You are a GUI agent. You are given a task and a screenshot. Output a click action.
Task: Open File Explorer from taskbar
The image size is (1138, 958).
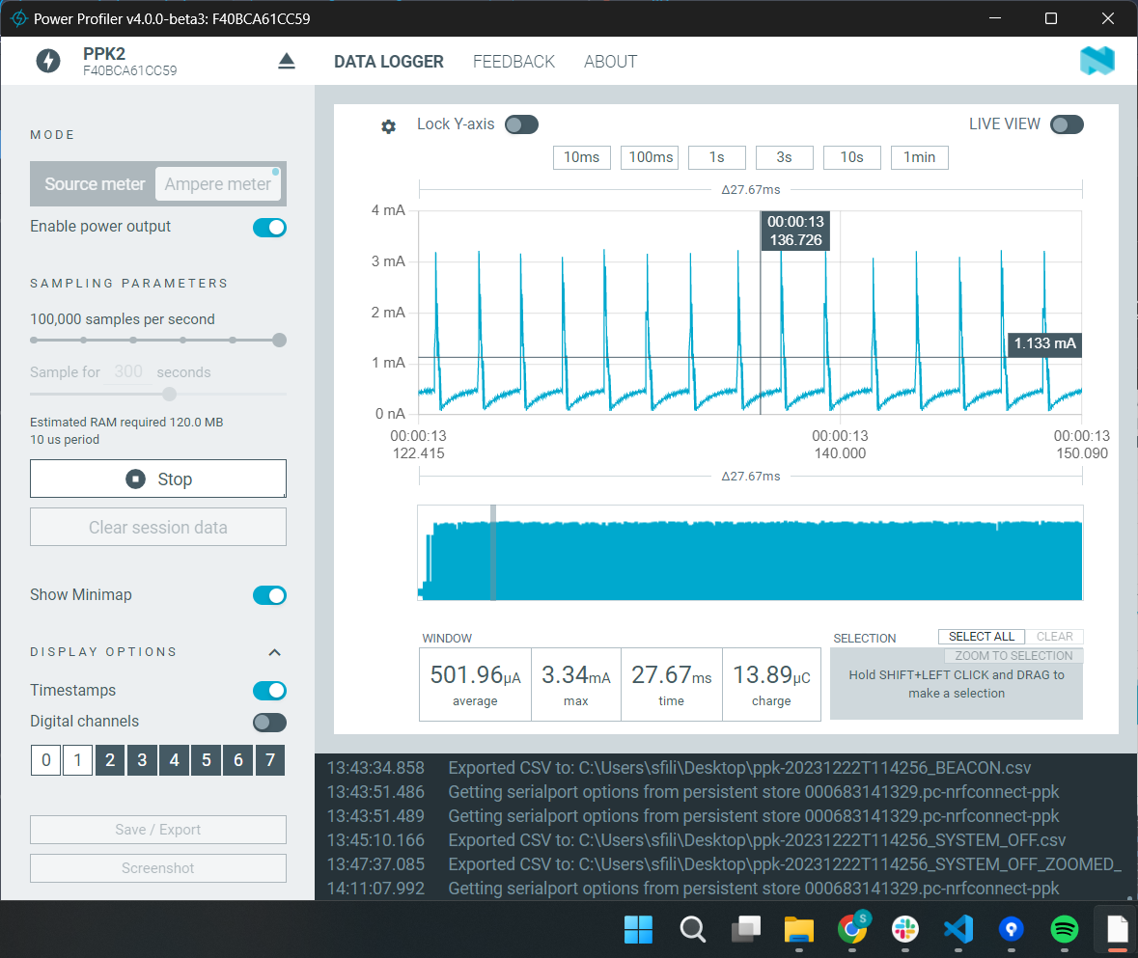(x=798, y=929)
